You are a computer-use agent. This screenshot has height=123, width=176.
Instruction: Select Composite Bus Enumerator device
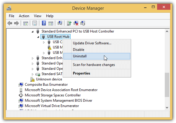coord(46,85)
